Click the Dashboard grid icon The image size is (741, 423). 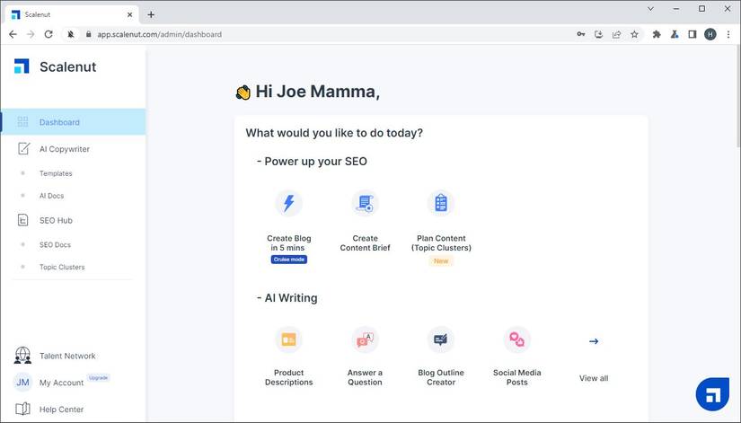tap(22, 122)
